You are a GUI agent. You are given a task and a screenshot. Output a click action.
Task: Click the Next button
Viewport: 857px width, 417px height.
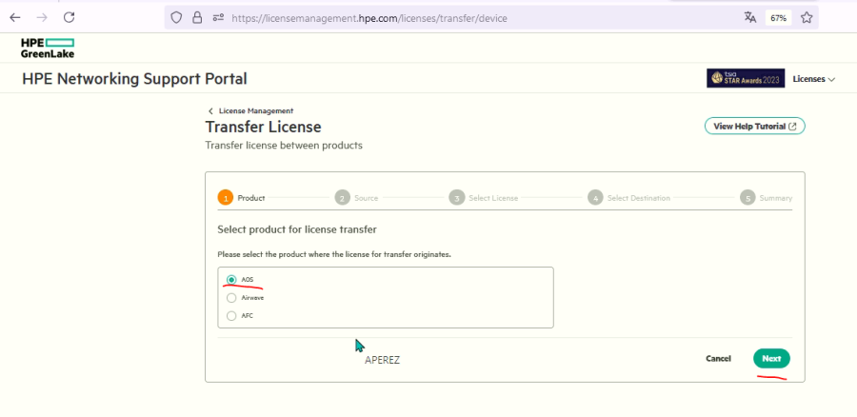(x=771, y=359)
